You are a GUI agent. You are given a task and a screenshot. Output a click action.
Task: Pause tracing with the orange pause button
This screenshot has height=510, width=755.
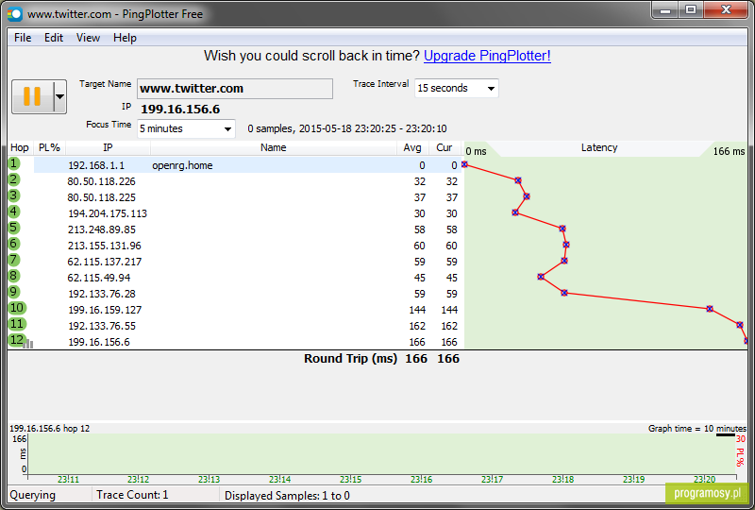point(32,96)
